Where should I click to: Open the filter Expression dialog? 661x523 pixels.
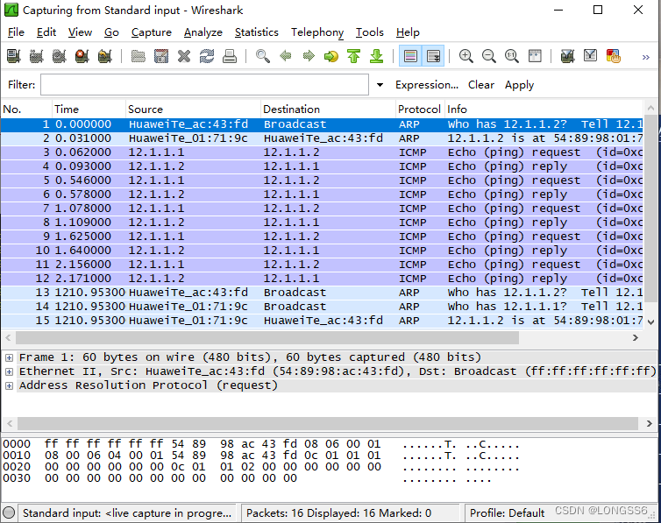(x=427, y=85)
